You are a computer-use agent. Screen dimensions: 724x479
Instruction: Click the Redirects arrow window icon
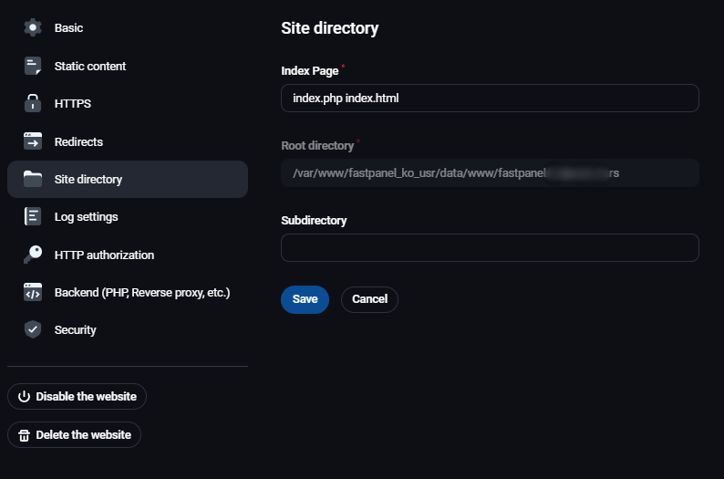point(33,141)
